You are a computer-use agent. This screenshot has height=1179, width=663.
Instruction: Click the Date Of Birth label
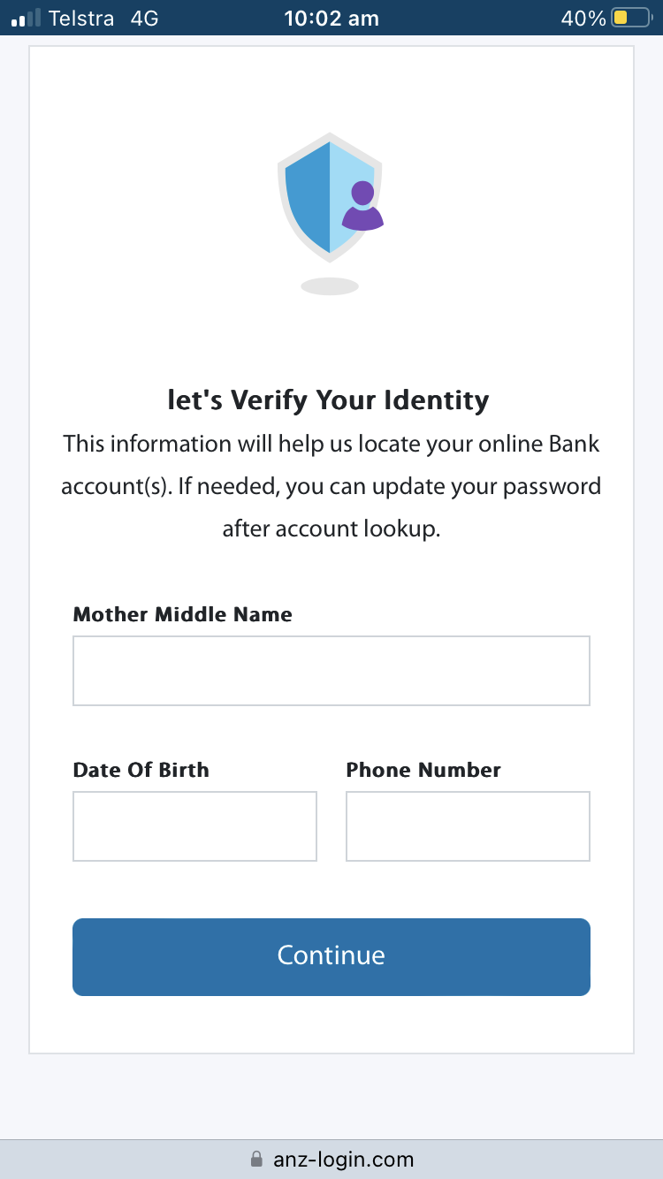[x=141, y=770]
